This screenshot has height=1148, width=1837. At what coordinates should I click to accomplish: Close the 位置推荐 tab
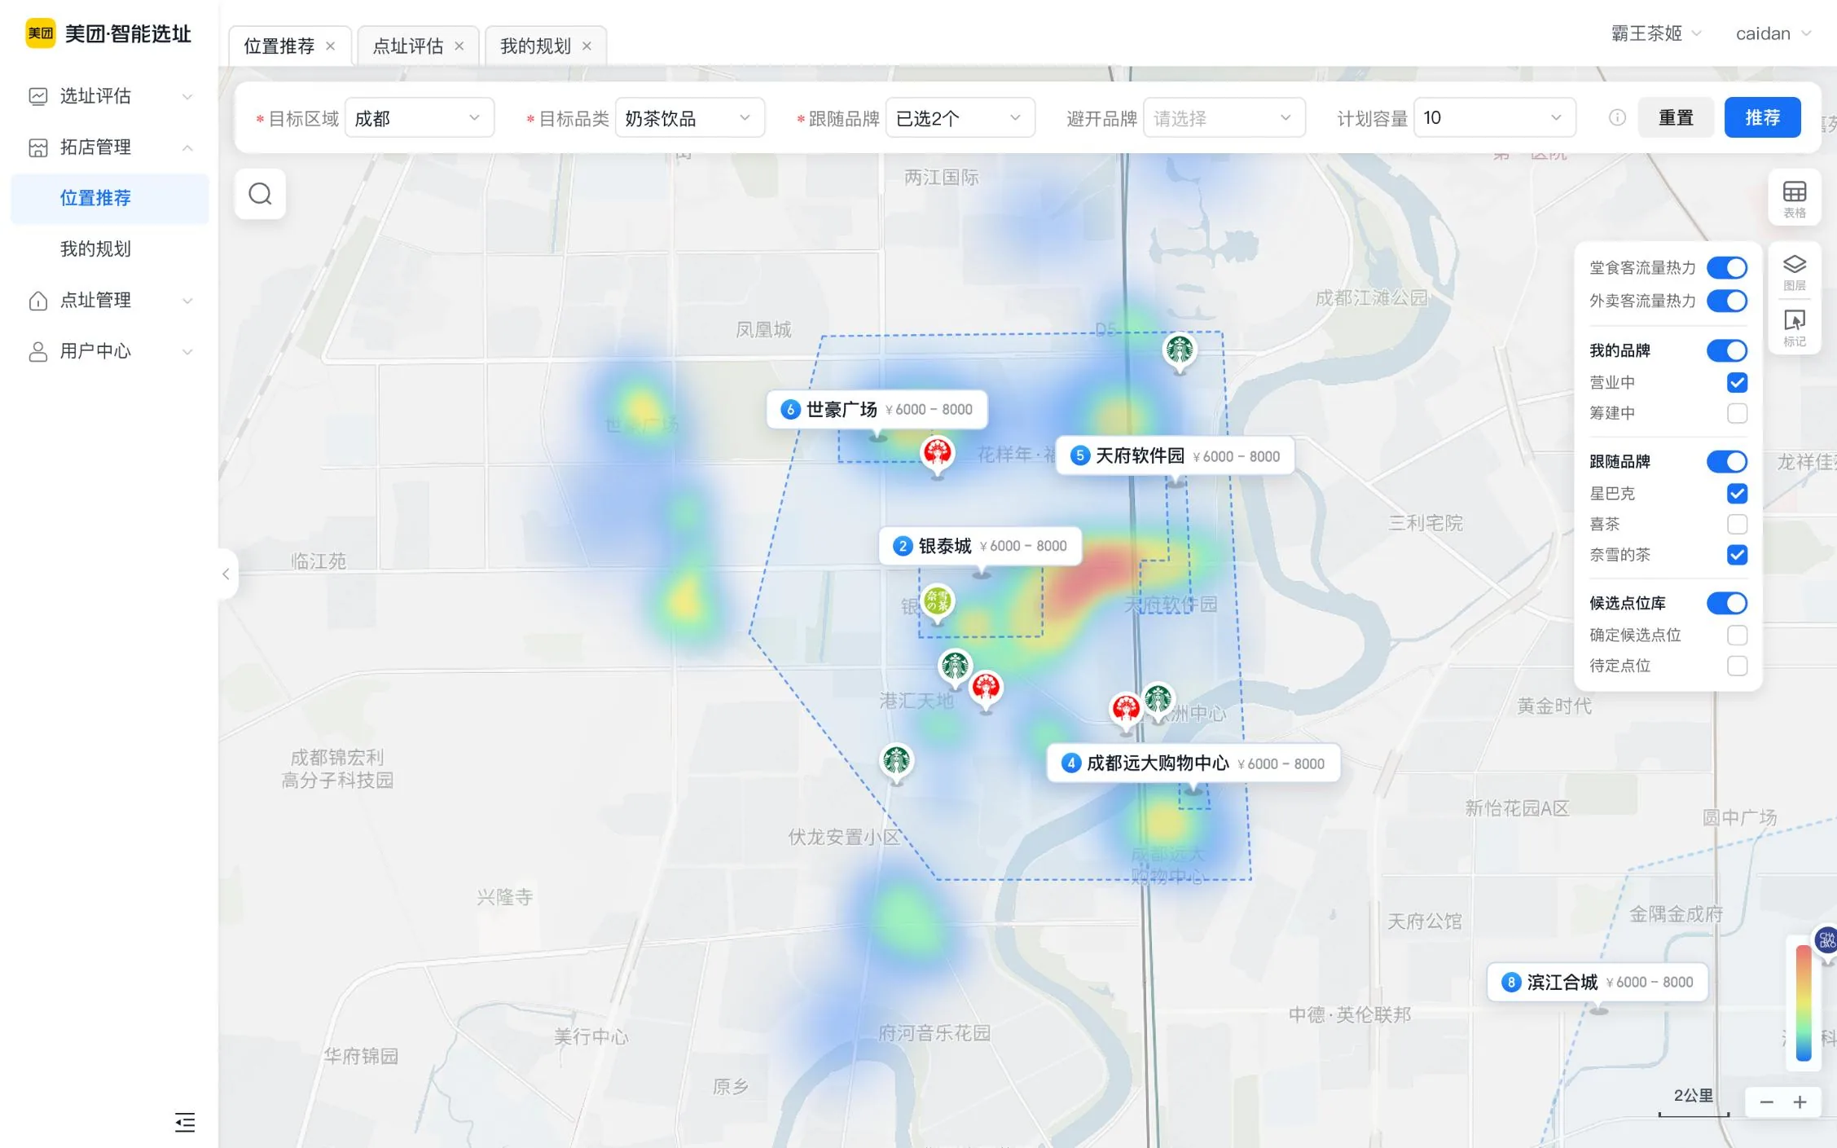[330, 46]
